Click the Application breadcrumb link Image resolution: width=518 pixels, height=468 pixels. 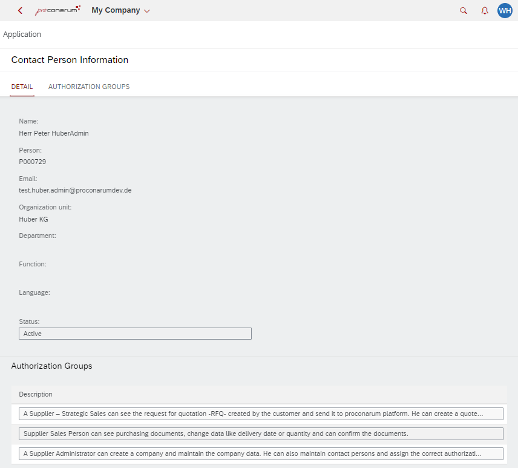(x=22, y=34)
